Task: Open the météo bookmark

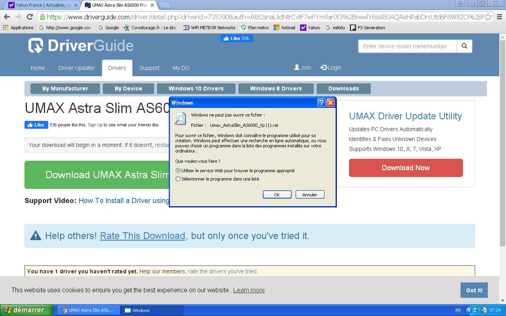Action: coord(335,28)
